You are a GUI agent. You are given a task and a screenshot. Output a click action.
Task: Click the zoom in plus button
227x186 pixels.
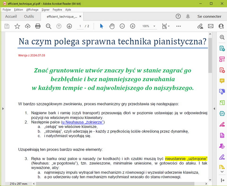pyautogui.click(x=133, y=26)
